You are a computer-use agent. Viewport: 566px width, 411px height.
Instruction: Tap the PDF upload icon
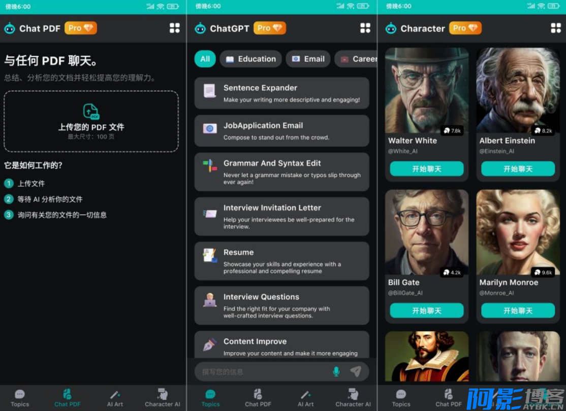click(91, 112)
